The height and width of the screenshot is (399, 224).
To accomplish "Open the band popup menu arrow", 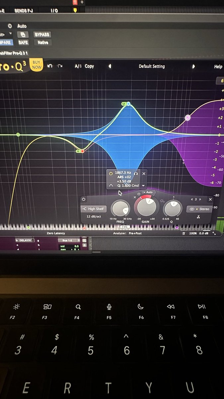I will coord(143,186).
